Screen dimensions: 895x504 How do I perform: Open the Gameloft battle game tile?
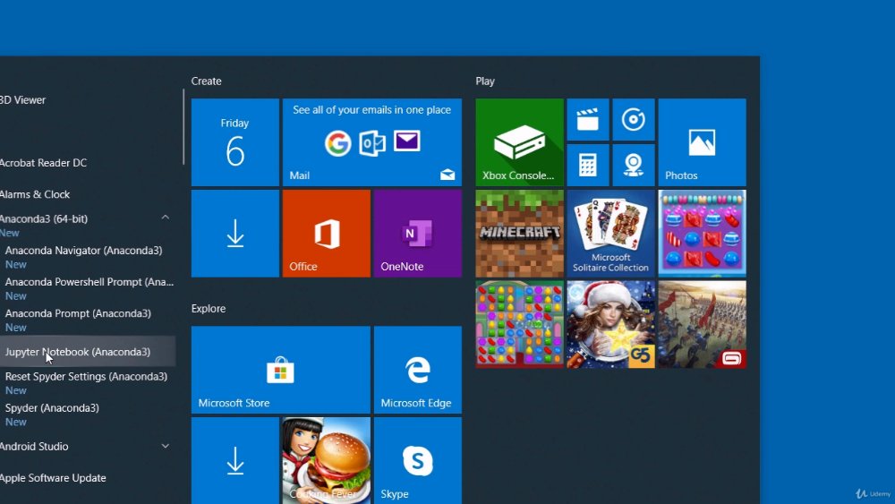[x=702, y=324]
